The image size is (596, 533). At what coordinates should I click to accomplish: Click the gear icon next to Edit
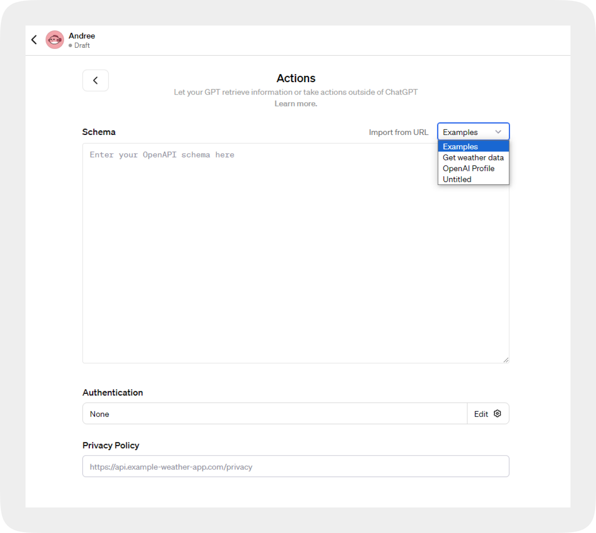click(x=497, y=413)
